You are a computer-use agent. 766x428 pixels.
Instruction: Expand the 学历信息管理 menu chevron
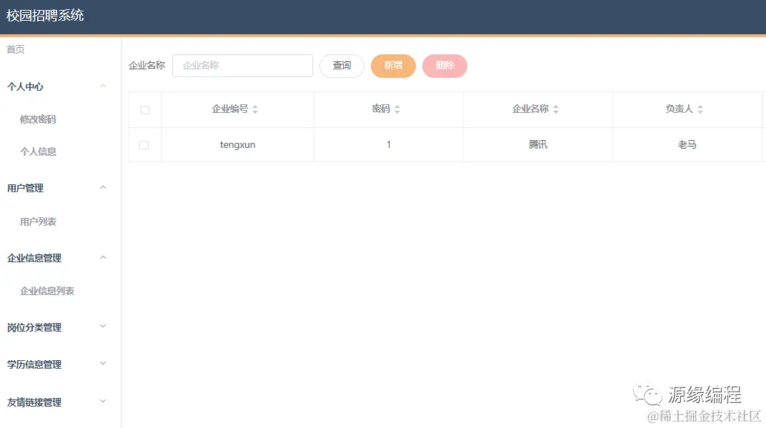103,364
